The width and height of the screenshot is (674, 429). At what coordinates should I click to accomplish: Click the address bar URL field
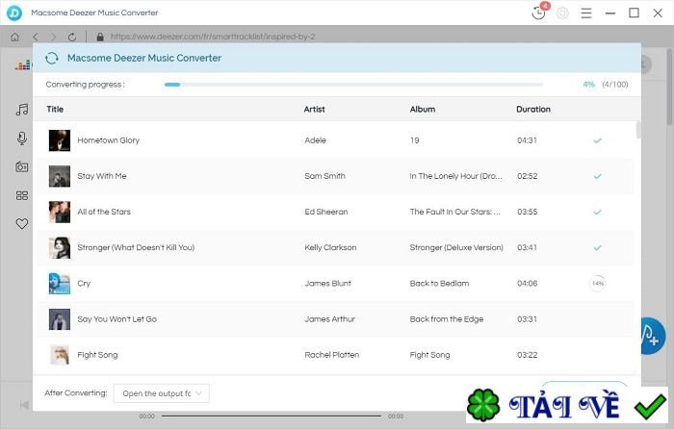(x=213, y=37)
